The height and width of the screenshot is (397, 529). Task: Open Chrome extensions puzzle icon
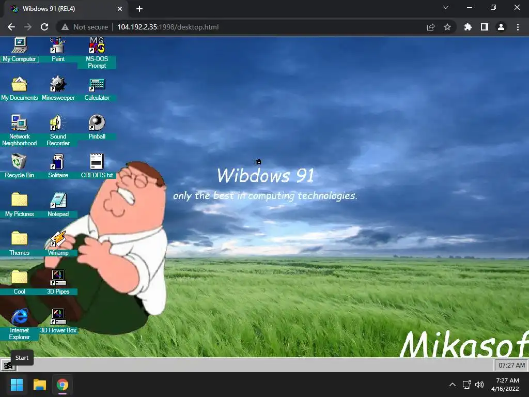point(468,27)
